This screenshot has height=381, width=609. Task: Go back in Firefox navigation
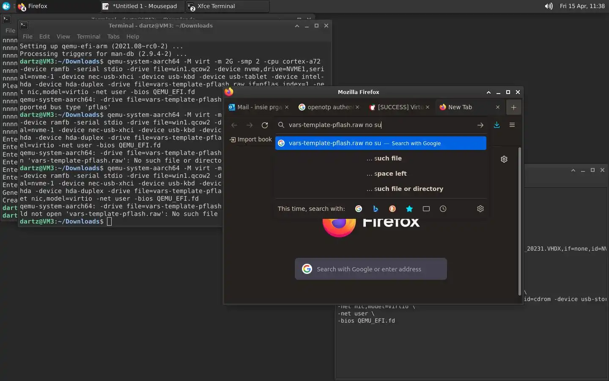234,125
